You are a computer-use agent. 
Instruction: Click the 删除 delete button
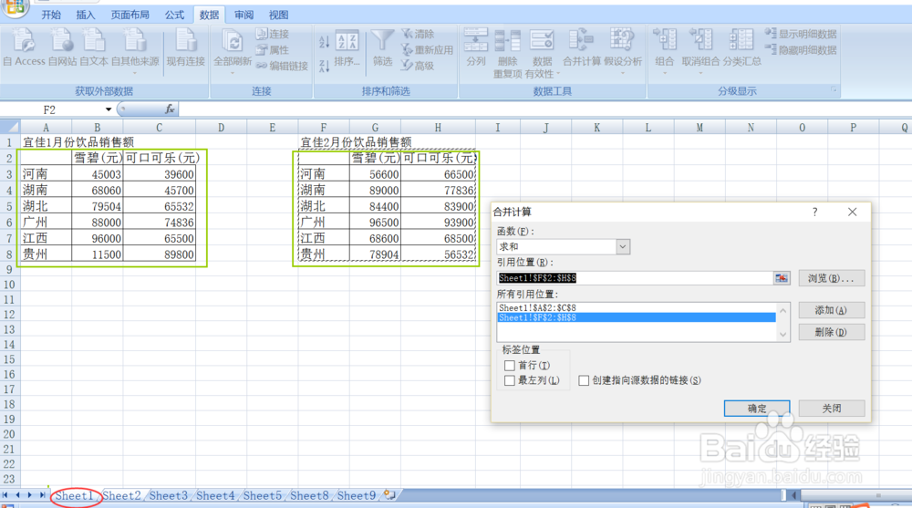pos(831,332)
